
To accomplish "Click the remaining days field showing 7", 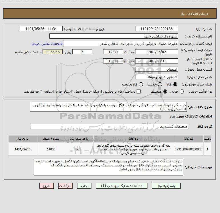I will (82, 52).
